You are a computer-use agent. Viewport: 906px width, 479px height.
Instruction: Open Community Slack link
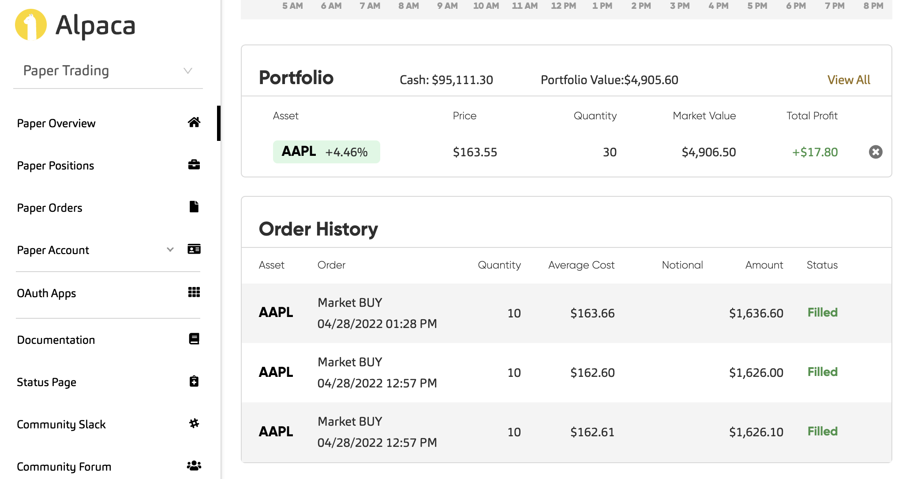click(x=61, y=424)
